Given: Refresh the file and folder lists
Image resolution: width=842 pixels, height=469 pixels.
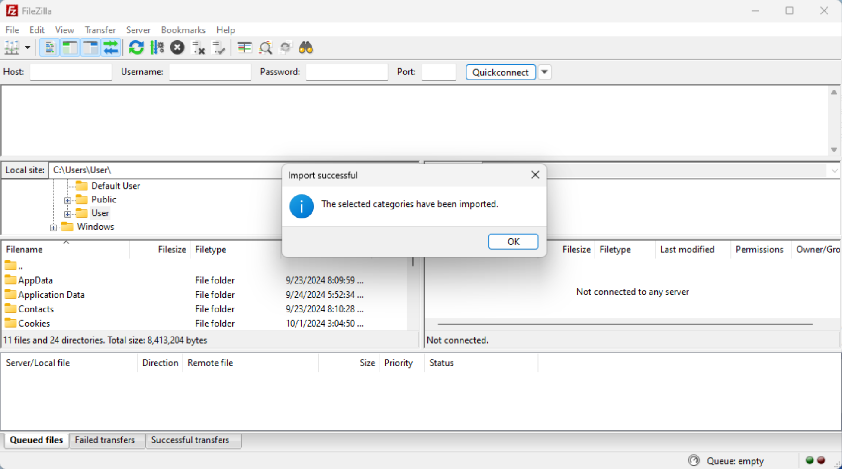Looking at the screenshot, I should click(x=136, y=48).
